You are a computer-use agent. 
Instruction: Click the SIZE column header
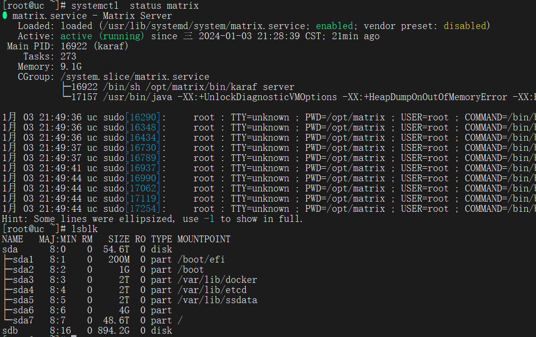[x=119, y=239]
